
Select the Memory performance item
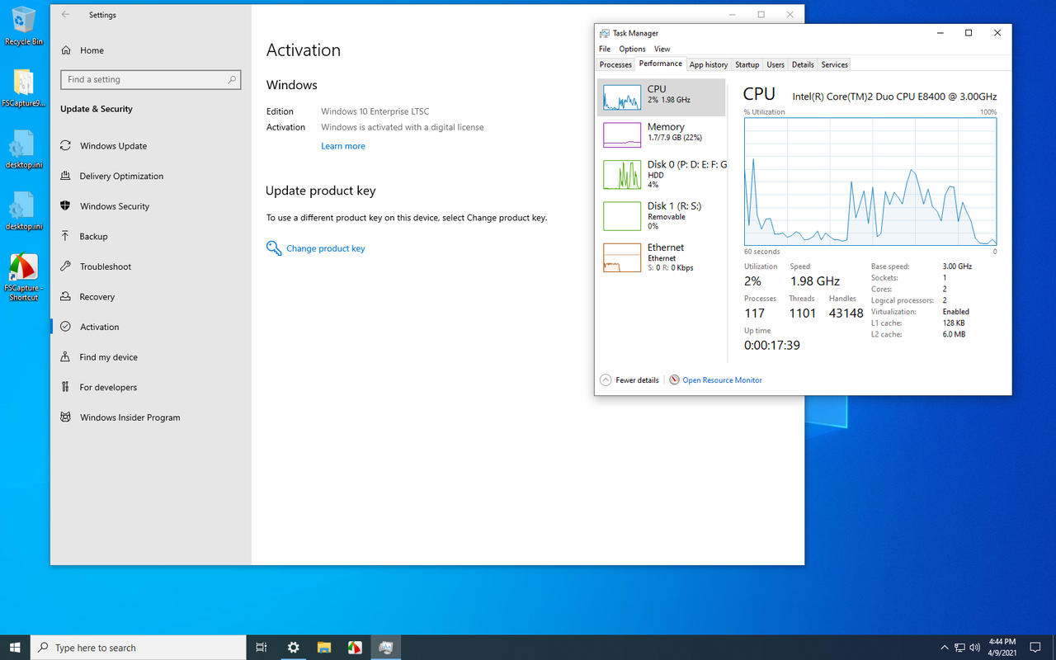662,134
